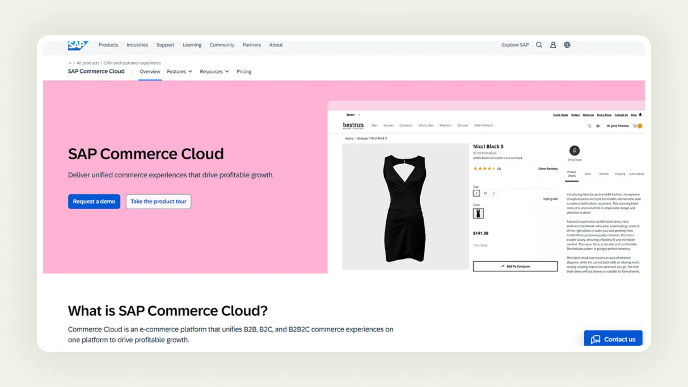Switch to the Pricing tab
This screenshot has height=387, width=688.
click(x=244, y=71)
